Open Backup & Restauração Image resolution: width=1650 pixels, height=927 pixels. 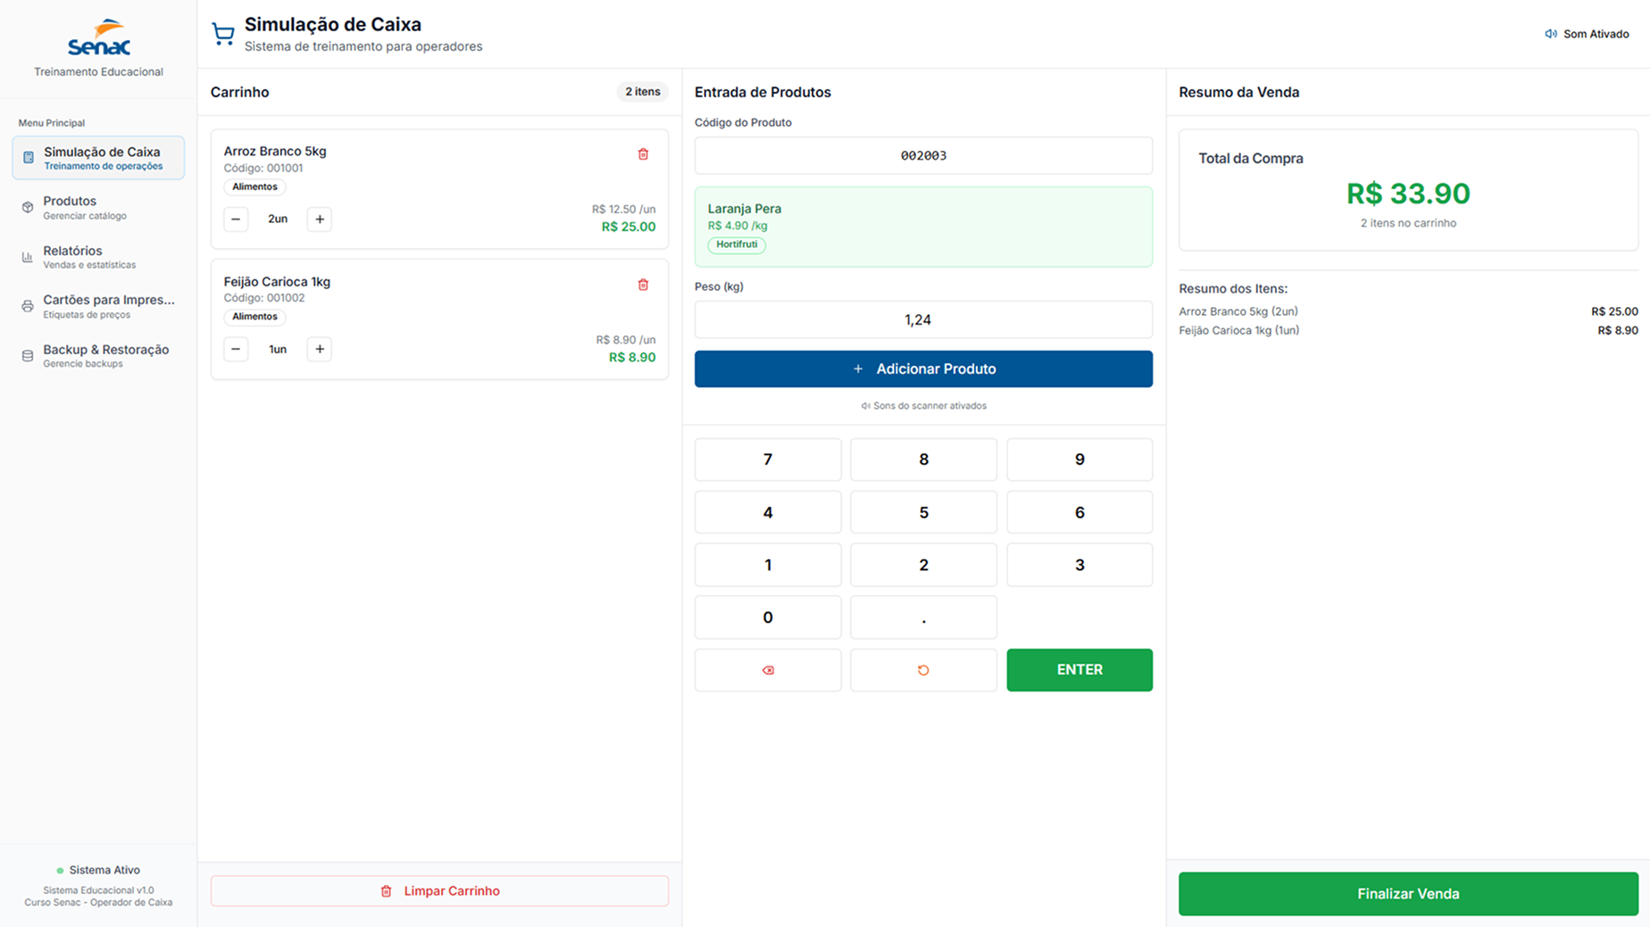[x=98, y=355]
